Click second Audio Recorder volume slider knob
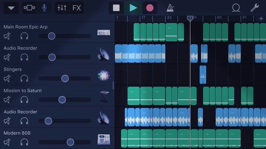 coord(48,121)
